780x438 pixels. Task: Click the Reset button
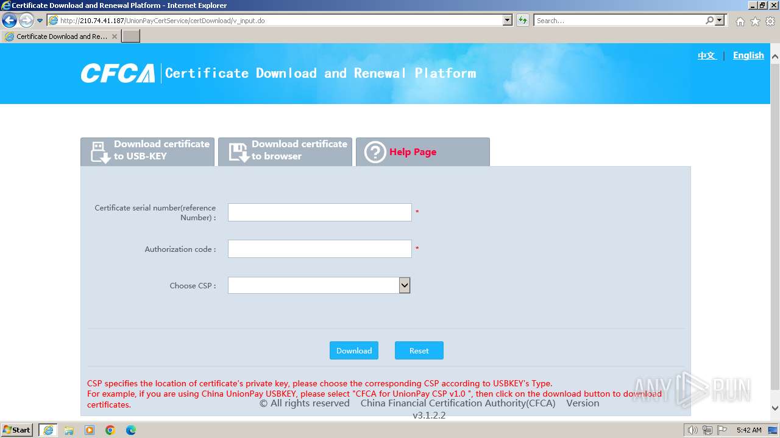pos(419,350)
